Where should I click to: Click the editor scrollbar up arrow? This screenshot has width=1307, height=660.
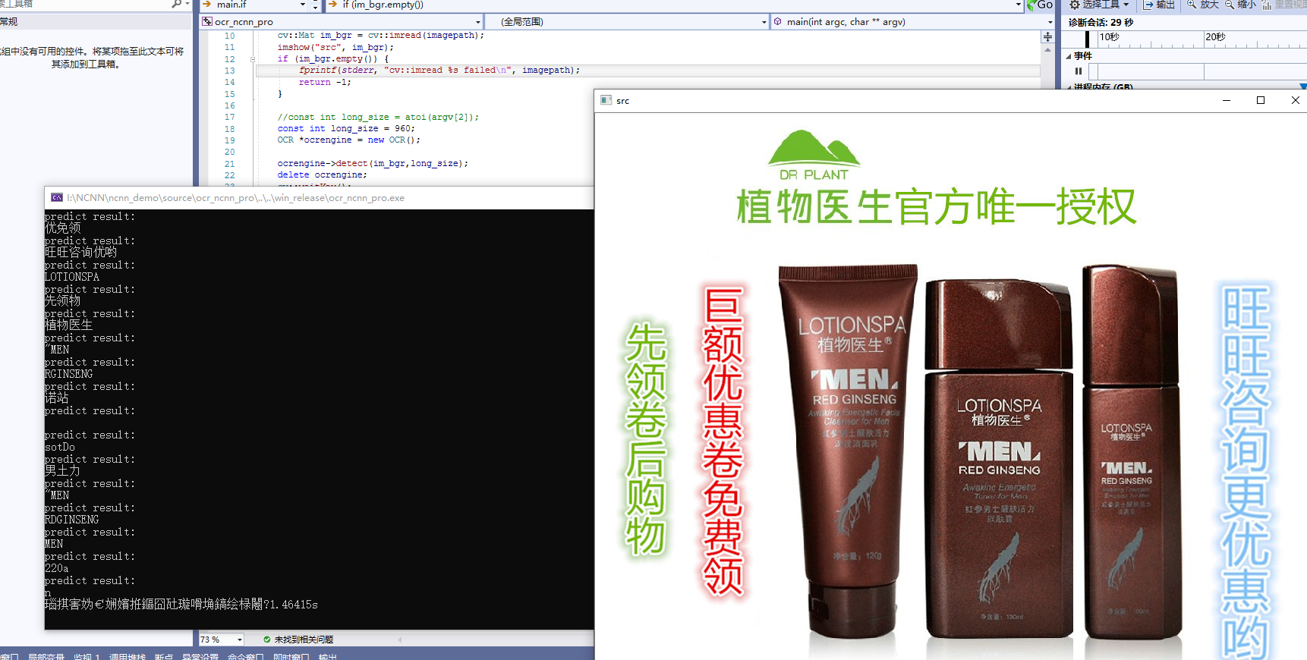(x=1047, y=49)
